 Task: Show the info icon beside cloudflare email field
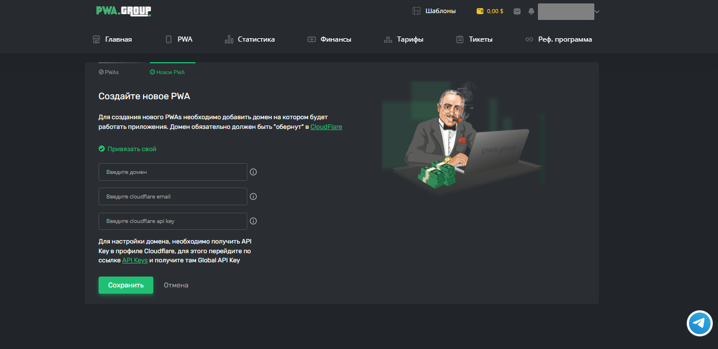(x=254, y=196)
